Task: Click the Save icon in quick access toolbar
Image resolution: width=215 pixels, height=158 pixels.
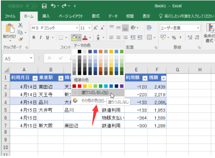Action: (44, 6)
